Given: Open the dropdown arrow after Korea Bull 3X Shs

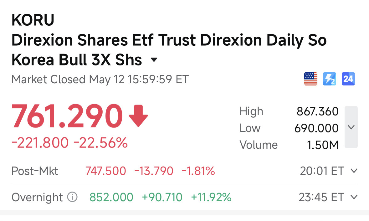Looking at the screenshot, I should point(154,59).
